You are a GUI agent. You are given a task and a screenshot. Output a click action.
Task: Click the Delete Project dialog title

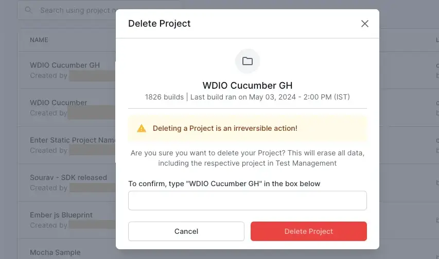point(160,24)
